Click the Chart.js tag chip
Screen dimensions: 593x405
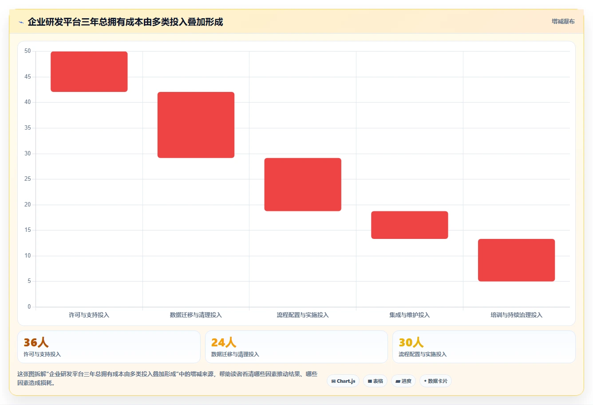343,381
